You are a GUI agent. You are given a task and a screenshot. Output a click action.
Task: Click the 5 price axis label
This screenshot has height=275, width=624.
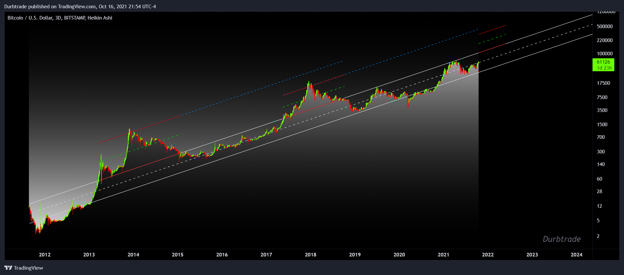point(598,221)
